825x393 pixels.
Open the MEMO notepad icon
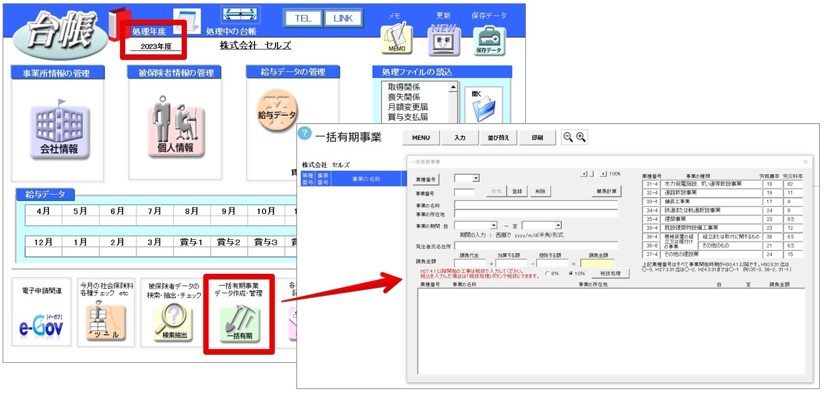click(x=396, y=39)
